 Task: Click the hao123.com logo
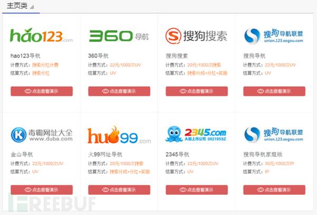click(x=41, y=35)
